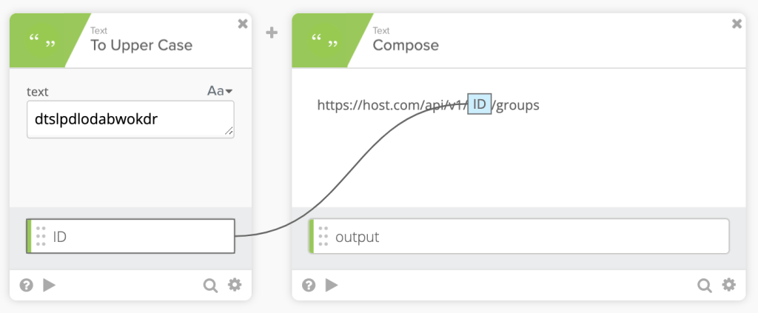Click the magnifier icon on To Upper Case card

210,285
